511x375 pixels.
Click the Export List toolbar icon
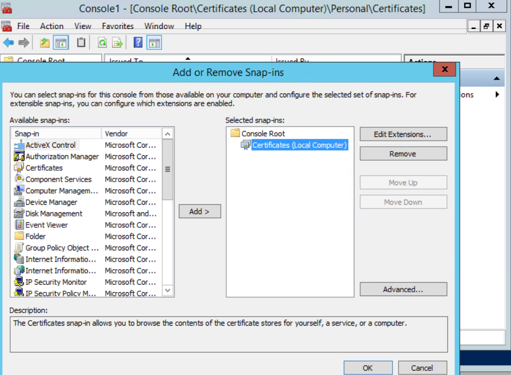coord(117,43)
